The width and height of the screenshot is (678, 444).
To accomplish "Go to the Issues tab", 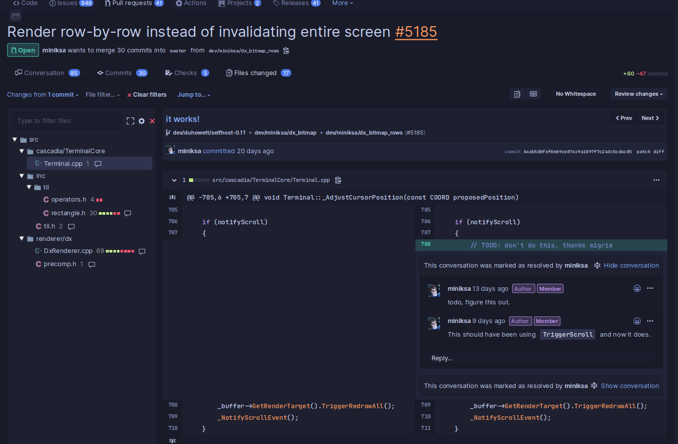I will click(x=71, y=3).
